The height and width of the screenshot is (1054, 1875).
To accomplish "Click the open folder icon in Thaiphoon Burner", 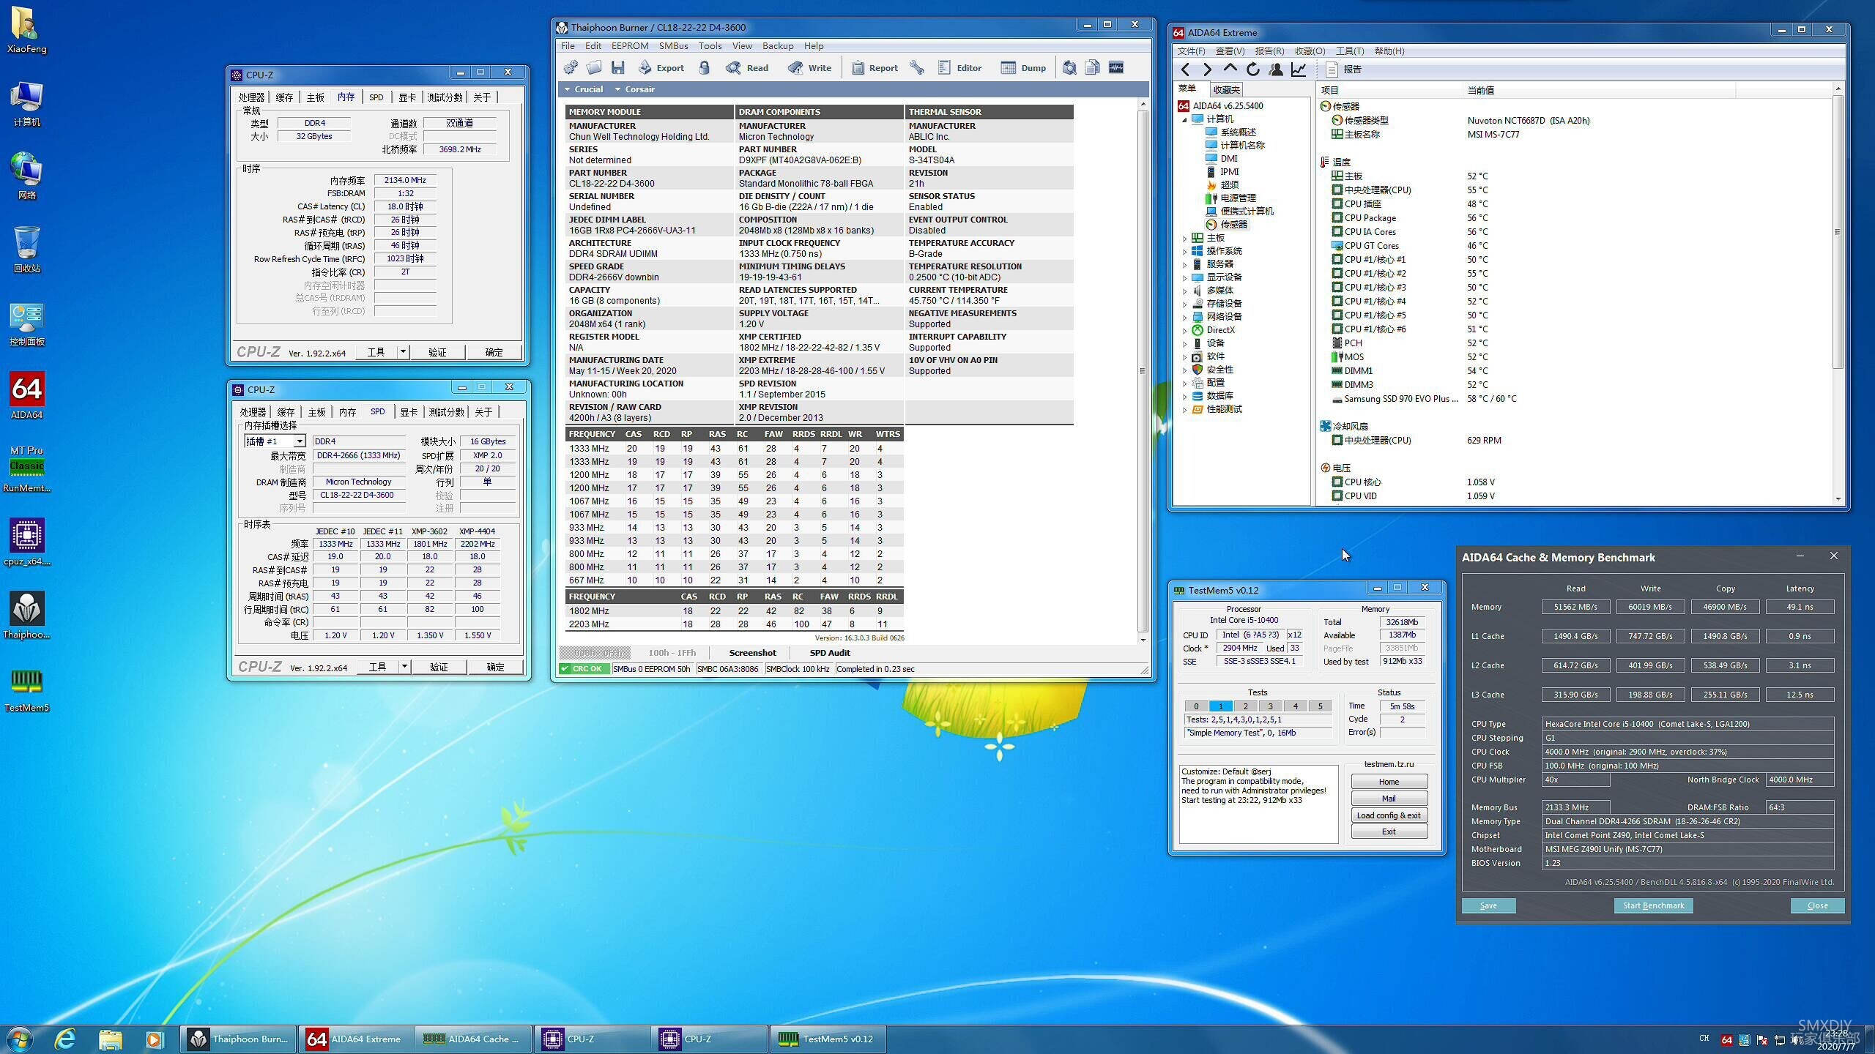I will click(x=594, y=68).
